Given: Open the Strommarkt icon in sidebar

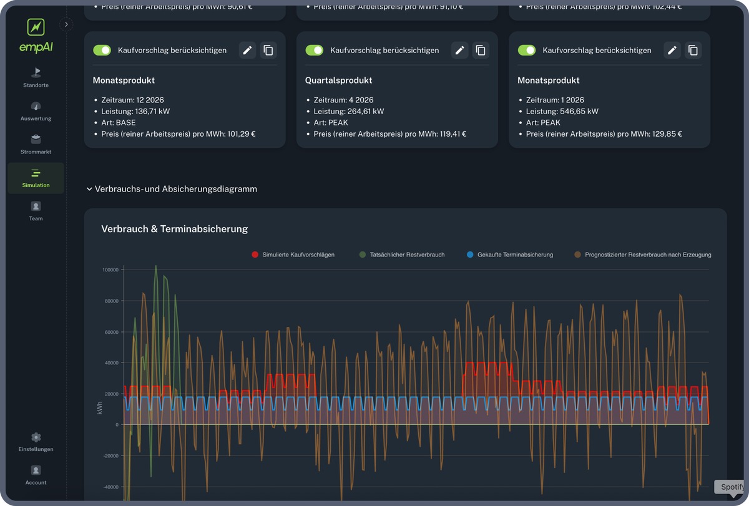Looking at the screenshot, I should [x=36, y=140].
